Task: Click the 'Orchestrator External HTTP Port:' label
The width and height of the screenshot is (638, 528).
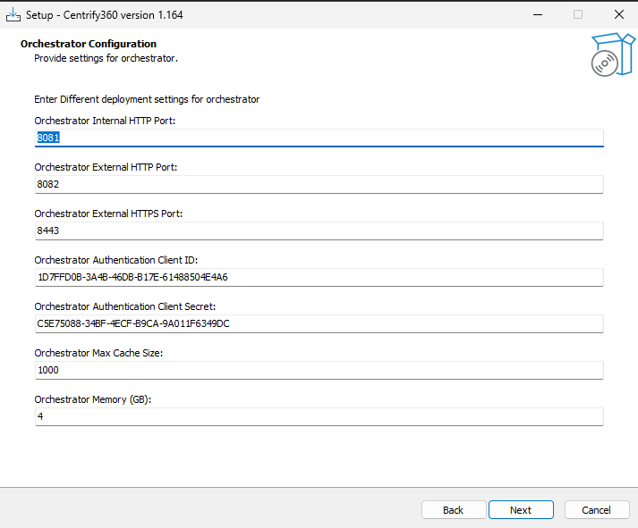Action: (106, 167)
